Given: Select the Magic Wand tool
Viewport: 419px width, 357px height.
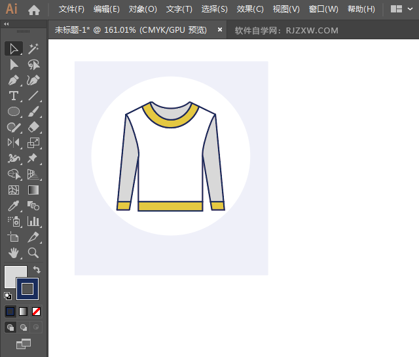Looking at the screenshot, I should point(33,48).
